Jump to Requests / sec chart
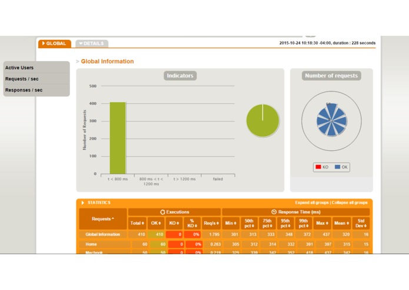The width and height of the screenshot is (409, 290). coord(36,79)
